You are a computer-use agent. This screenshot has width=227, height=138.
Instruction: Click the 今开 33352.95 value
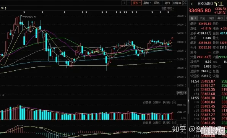coord(205,47)
